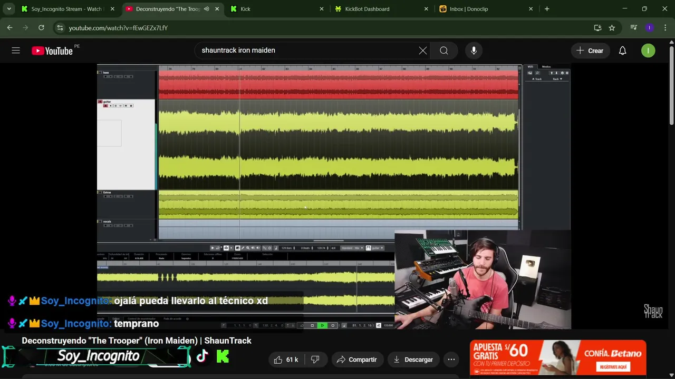
Task: Switch to the Inbox | Donoclip tab
Action: point(486,9)
